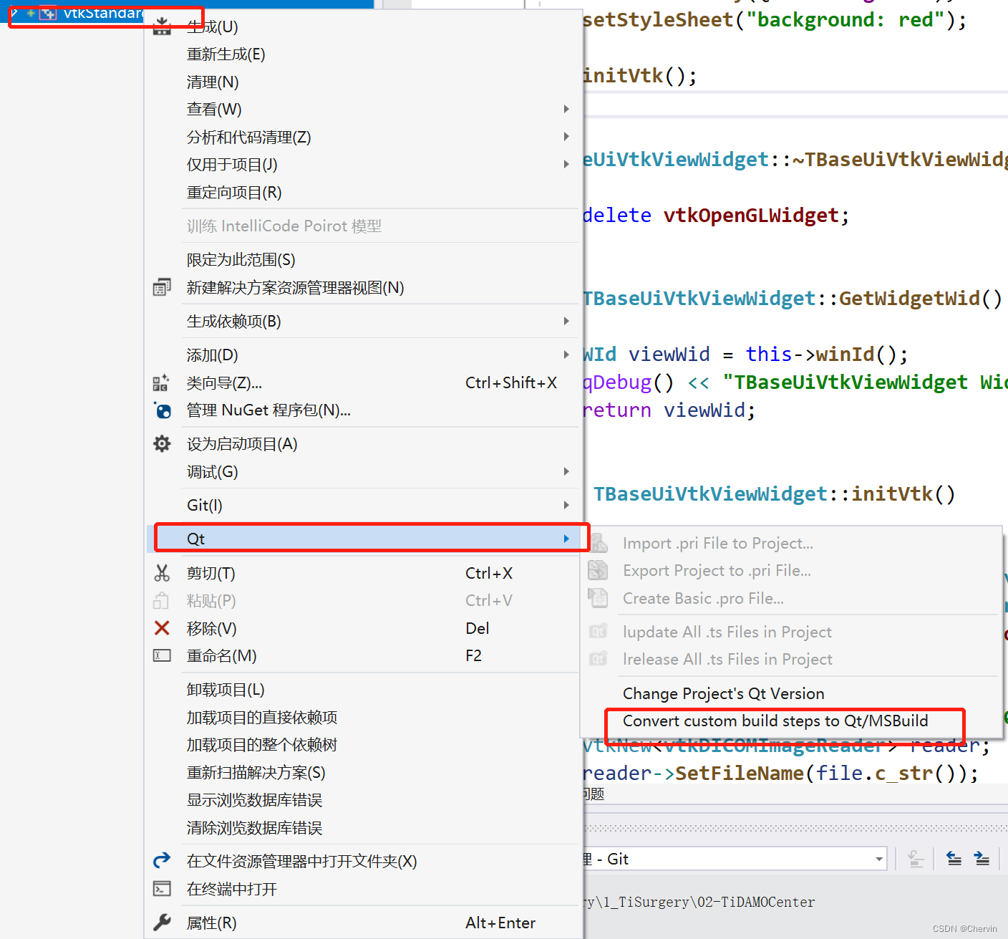Viewport: 1008px width, 939px height.
Task: Click the Alt+Enter shortcut text
Action: [500, 923]
